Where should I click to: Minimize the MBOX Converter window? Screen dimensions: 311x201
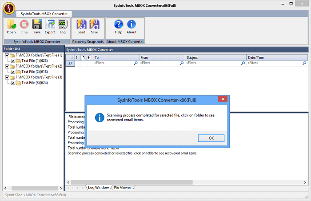tap(283, 4)
